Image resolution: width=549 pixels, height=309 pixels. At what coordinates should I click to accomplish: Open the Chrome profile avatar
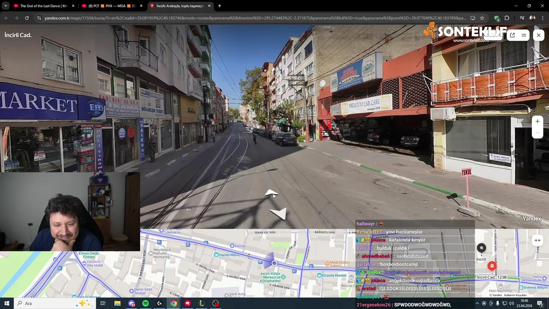pos(532,18)
